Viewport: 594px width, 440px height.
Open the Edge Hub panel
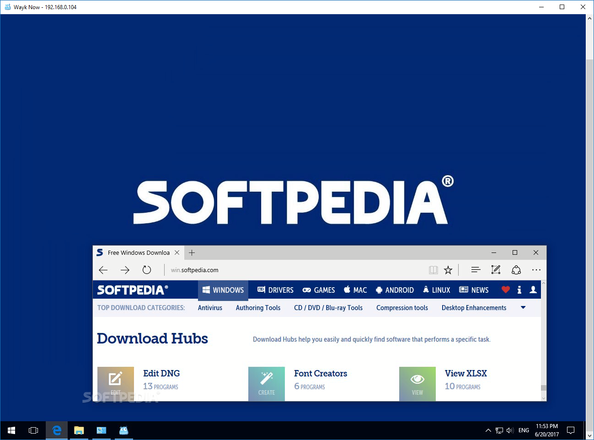coord(476,270)
